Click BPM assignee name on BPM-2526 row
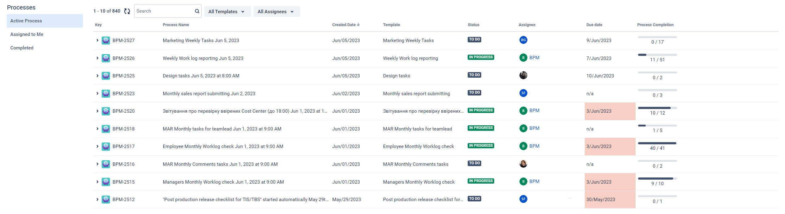The width and height of the screenshot is (785, 214). (534, 58)
